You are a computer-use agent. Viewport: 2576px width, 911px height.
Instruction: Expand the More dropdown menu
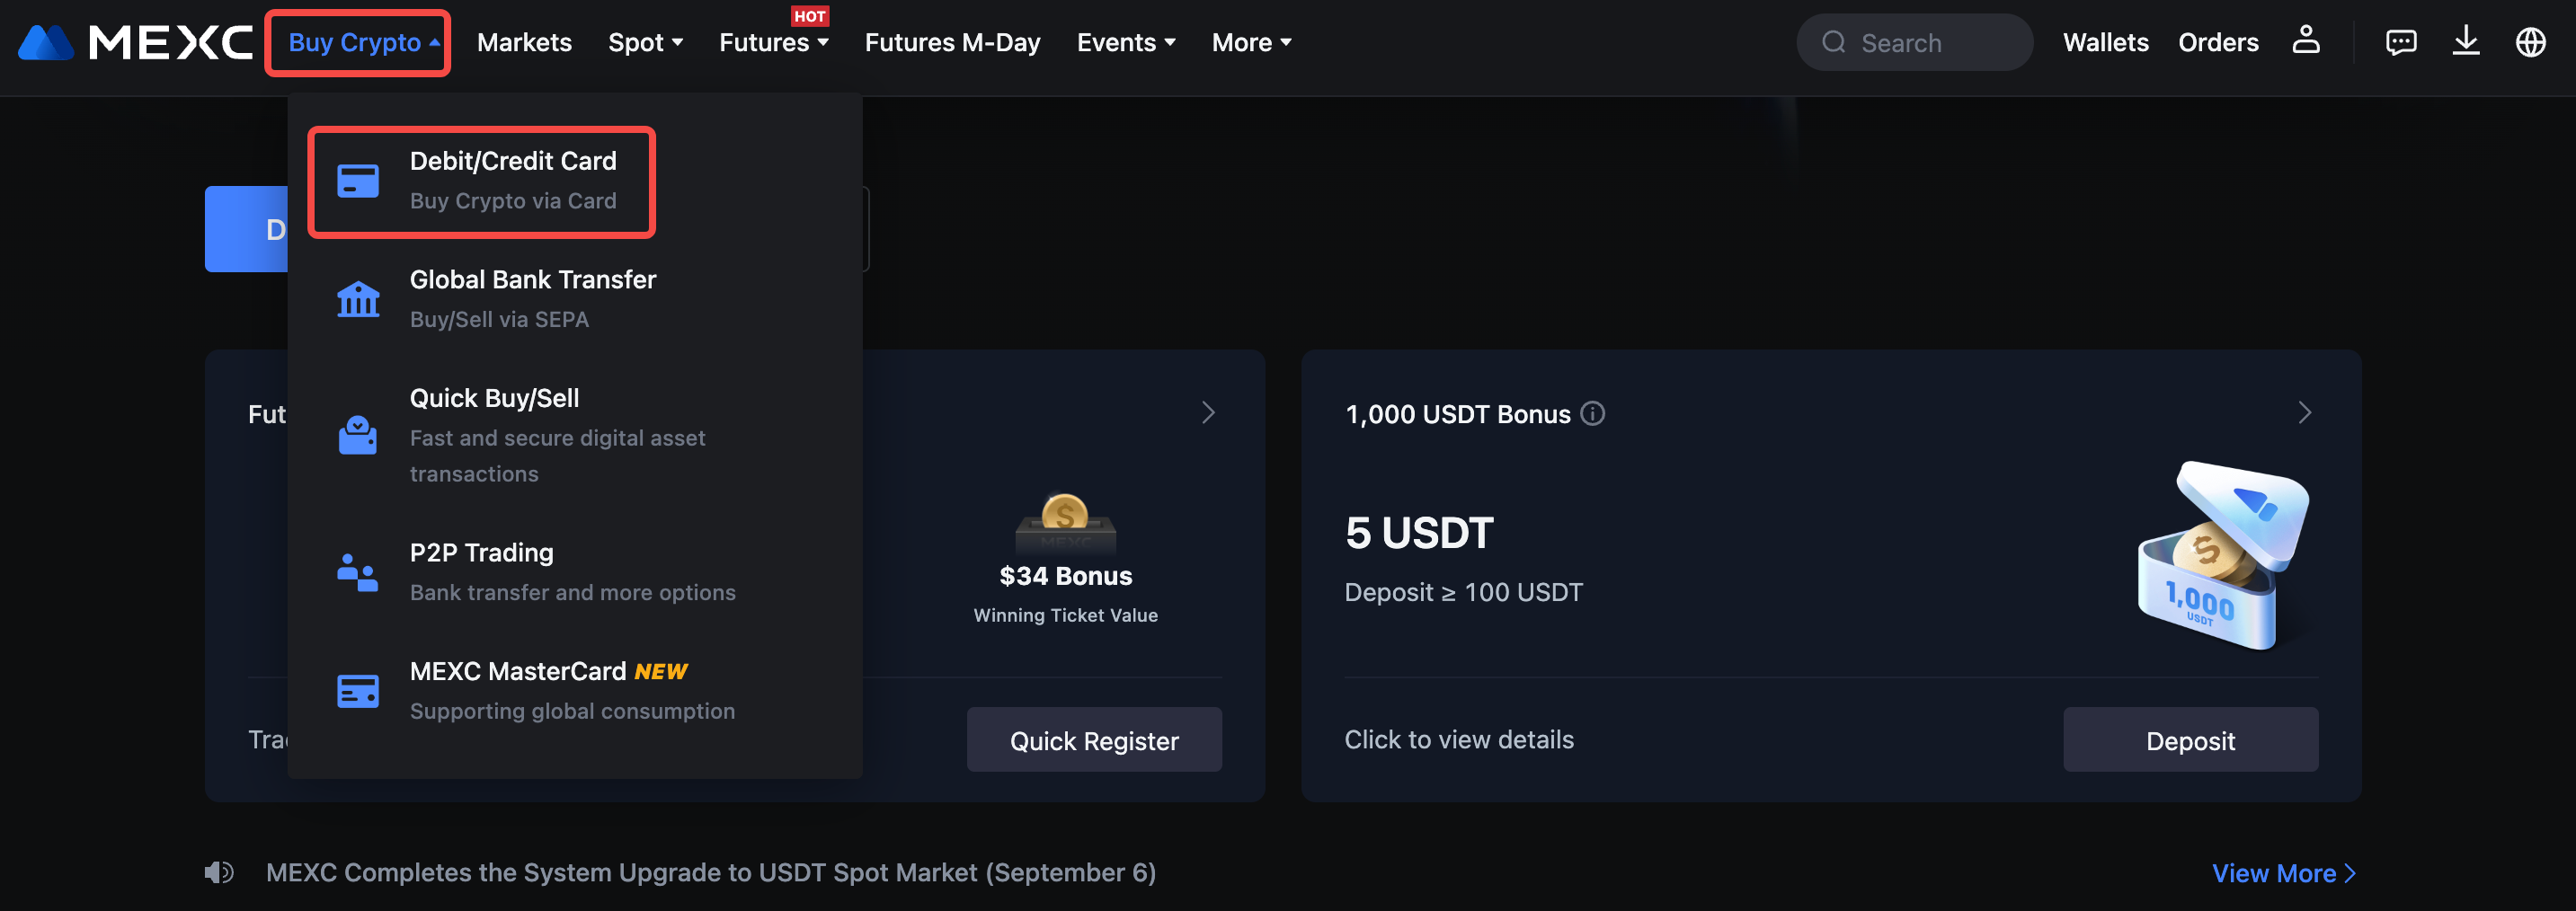tap(1251, 42)
